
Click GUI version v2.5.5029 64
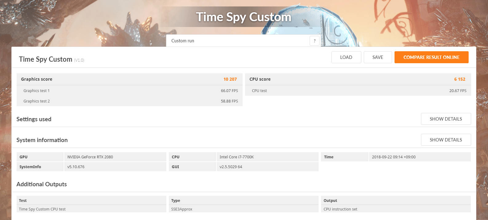click(x=268, y=167)
